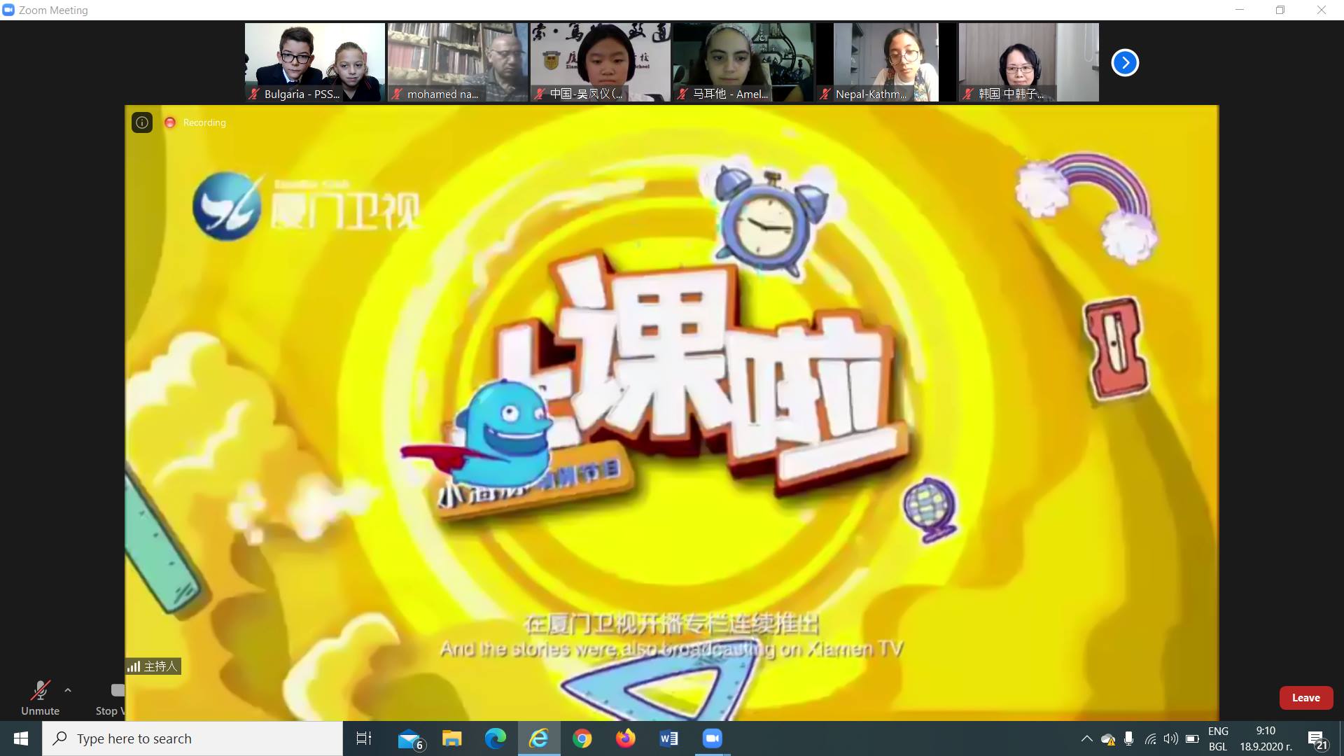Open Google Chrome from taskbar
Viewport: 1344px width, 756px height.
pyautogui.click(x=582, y=738)
